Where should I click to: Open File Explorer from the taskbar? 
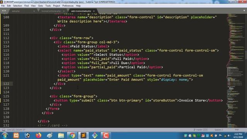[x=61, y=136]
